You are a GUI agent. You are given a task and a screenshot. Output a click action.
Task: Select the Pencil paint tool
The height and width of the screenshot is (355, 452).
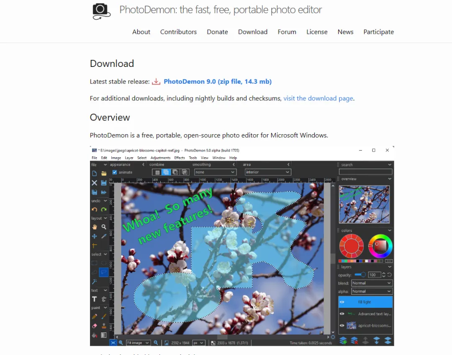coord(94,317)
